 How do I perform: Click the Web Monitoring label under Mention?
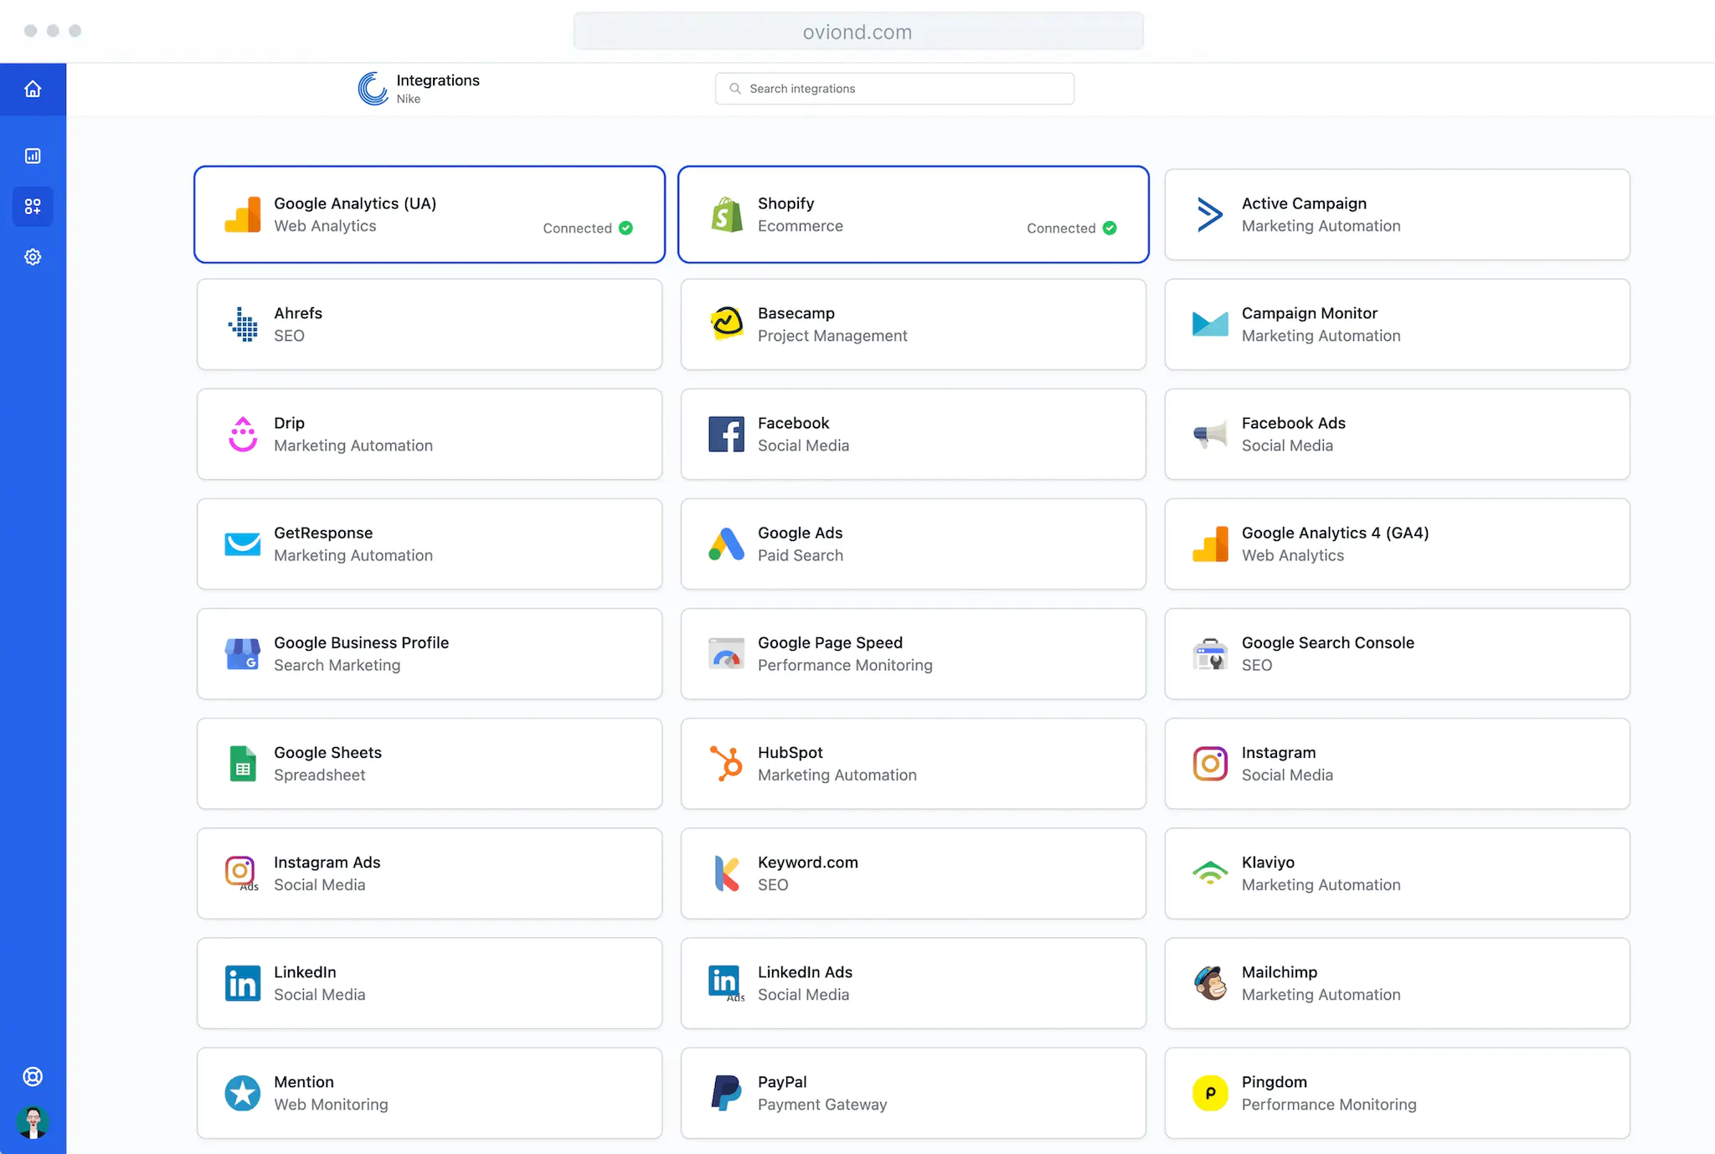click(x=331, y=1105)
